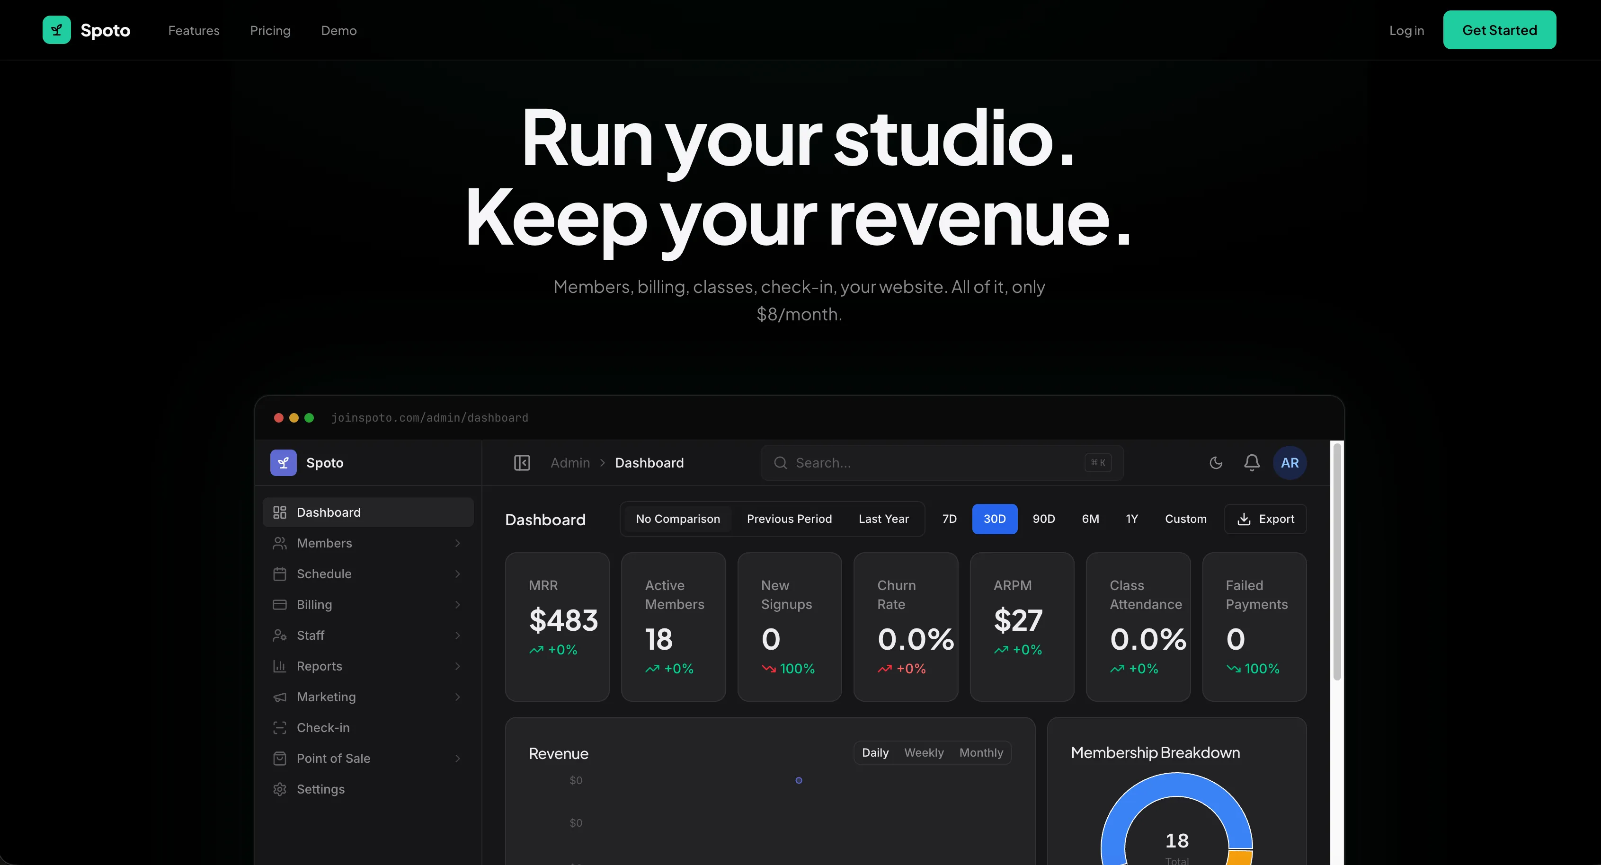Open the Features nav item
The image size is (1601, 865).
(194, 30)
